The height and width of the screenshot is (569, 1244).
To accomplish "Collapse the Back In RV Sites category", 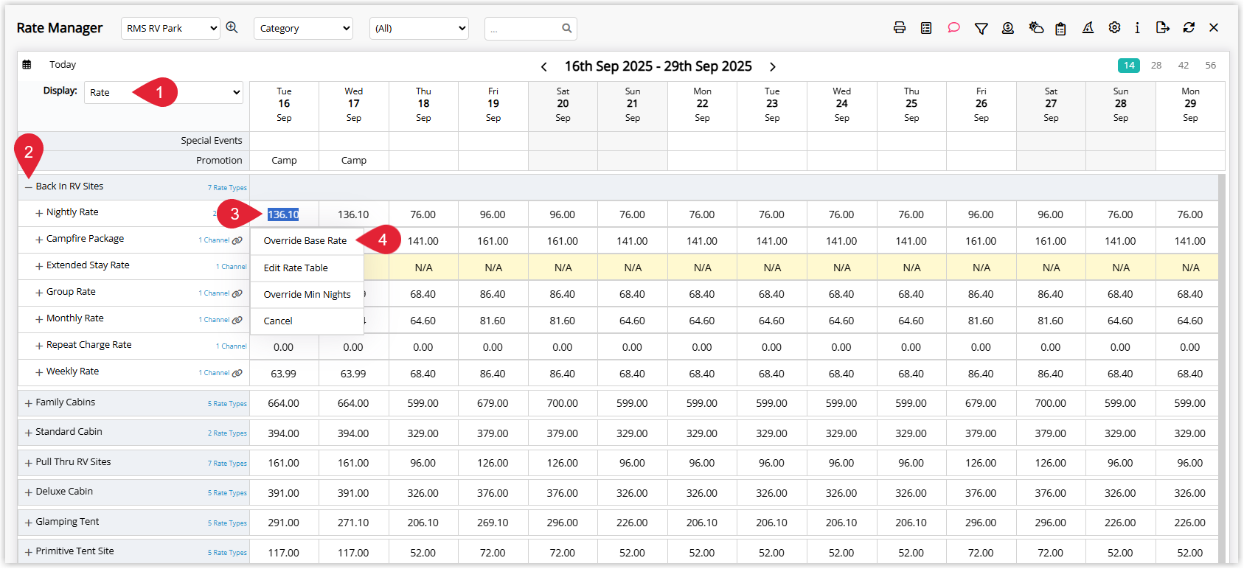I will (28, 187).
